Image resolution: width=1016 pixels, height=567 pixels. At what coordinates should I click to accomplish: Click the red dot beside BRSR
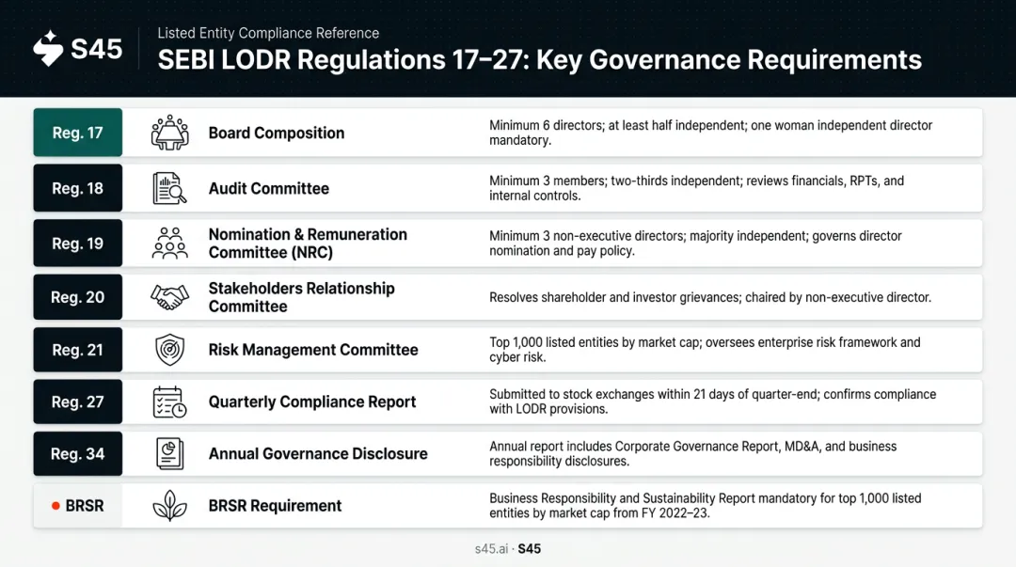point(56,506)
